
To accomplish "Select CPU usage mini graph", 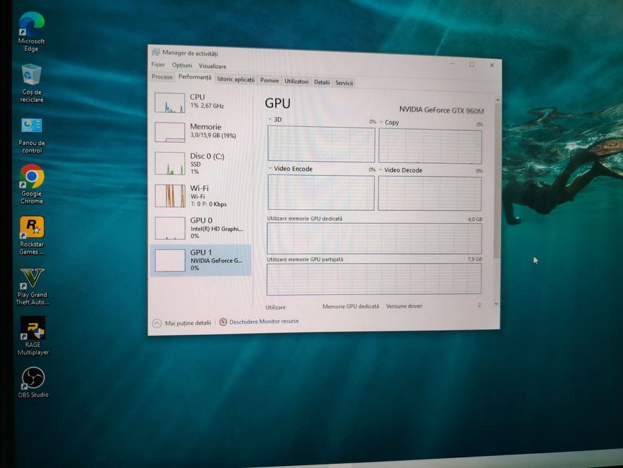I will point(170,103).
